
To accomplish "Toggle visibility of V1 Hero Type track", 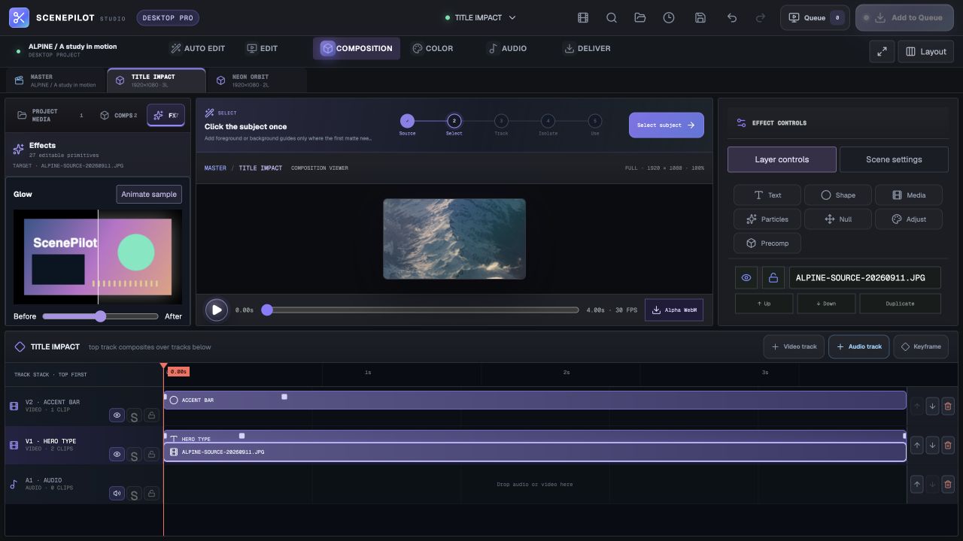I will (117, 455).
